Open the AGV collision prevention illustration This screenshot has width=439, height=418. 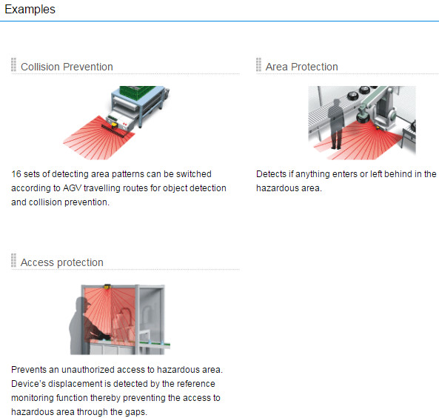(116, 123)
